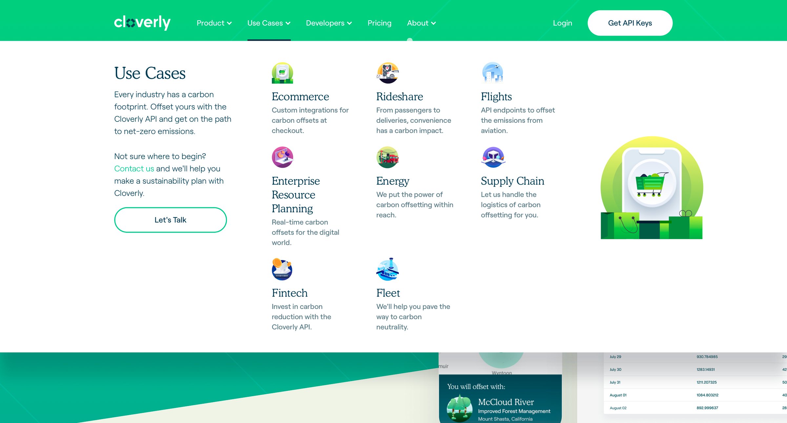Click the Get API Keys button
Screen dimensions: 787x423
[x=630, y=23]
